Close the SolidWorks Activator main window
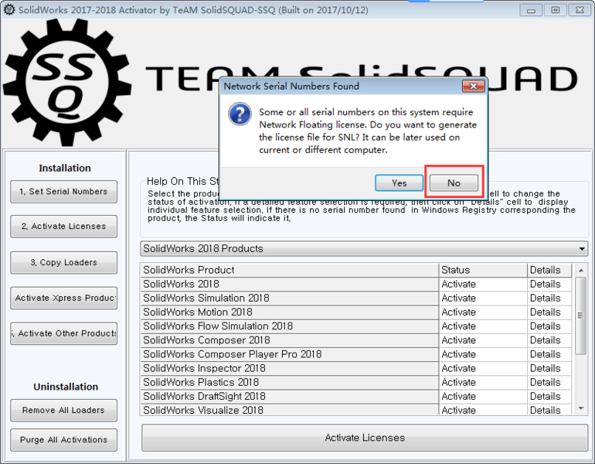Screen dimensions: 595x464 click(580, 10)
